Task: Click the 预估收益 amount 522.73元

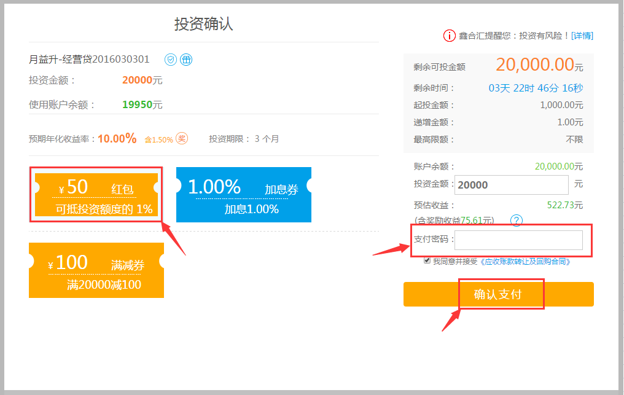Action: [564, 205]
